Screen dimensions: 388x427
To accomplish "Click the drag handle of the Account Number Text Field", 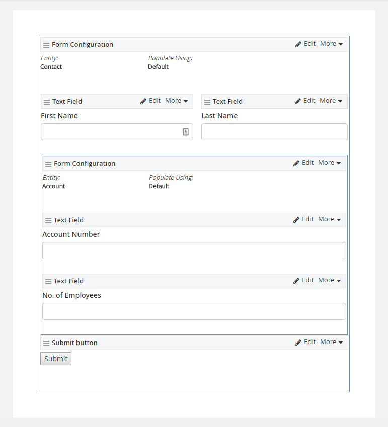I will 48,221.
